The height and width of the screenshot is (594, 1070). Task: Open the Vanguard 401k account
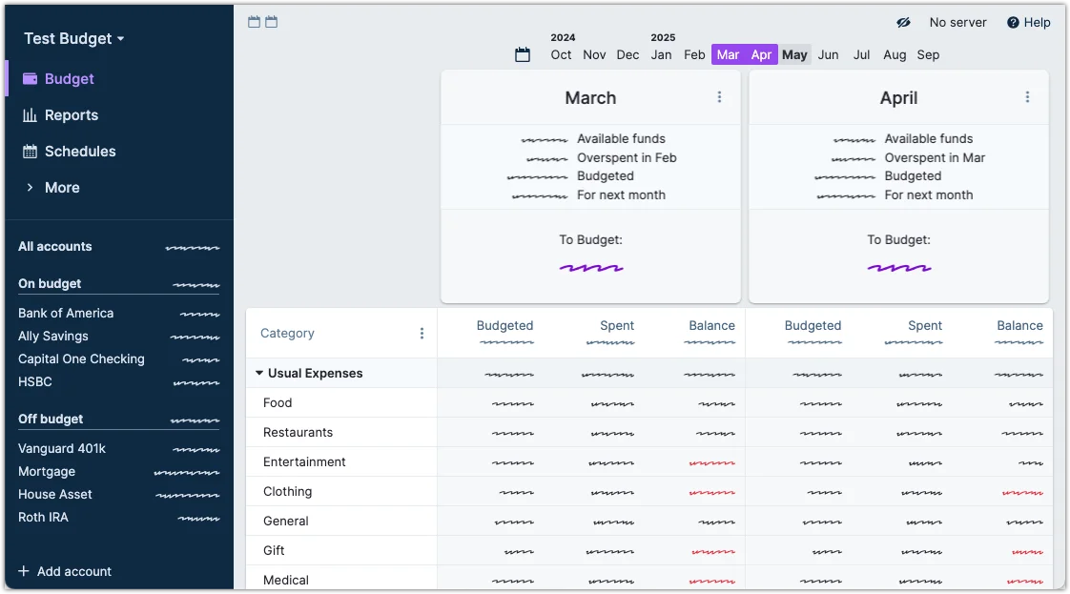(61, 449)
